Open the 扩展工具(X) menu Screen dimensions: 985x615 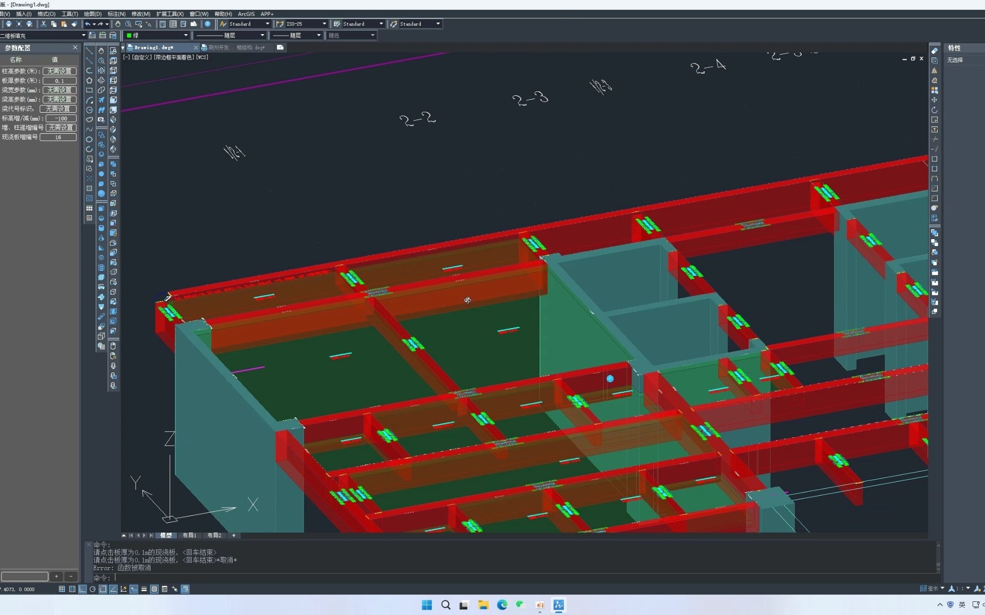tap(170, 14)
